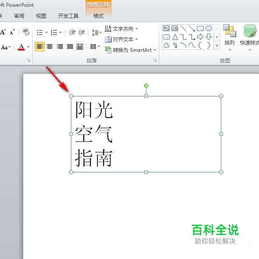Open the columns dropdown

click(95, 47)
